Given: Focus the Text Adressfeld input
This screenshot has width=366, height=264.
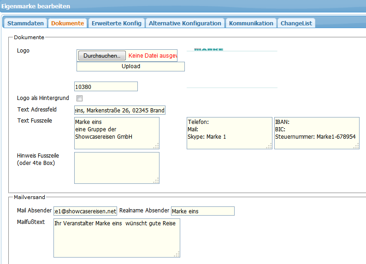Looking at the screenshot, I should (x=119, y=111).
